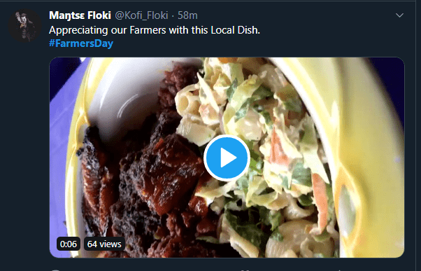Click the blue circular play icon
This screenshot has width=421, height=271.
point(227,158)
